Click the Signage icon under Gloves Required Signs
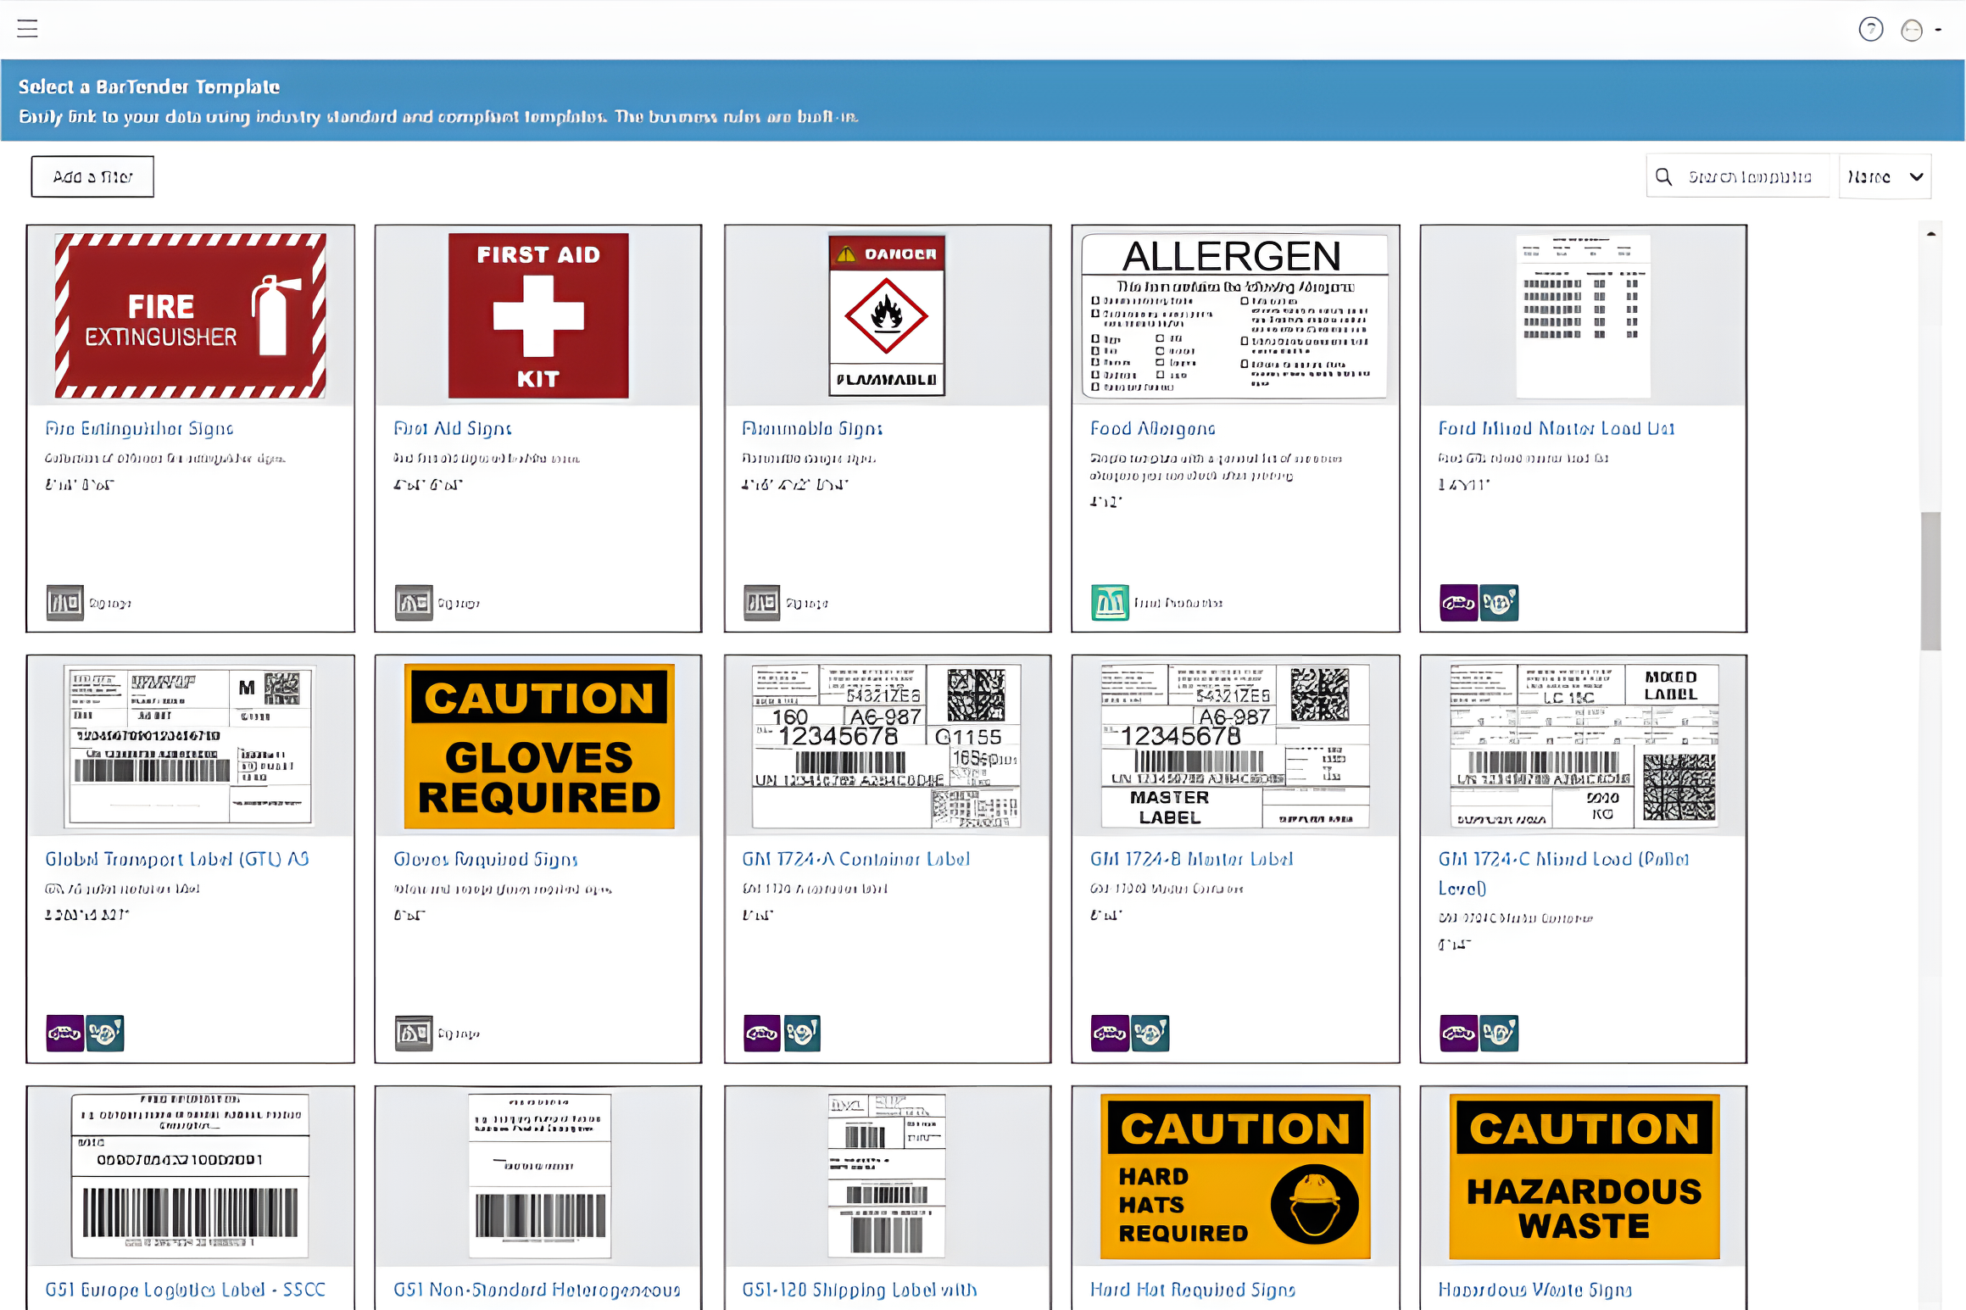 click(413, 1033)
